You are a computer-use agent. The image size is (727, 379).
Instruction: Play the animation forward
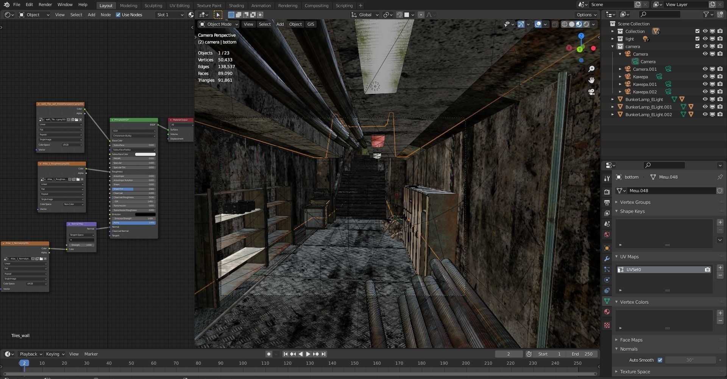308,354
